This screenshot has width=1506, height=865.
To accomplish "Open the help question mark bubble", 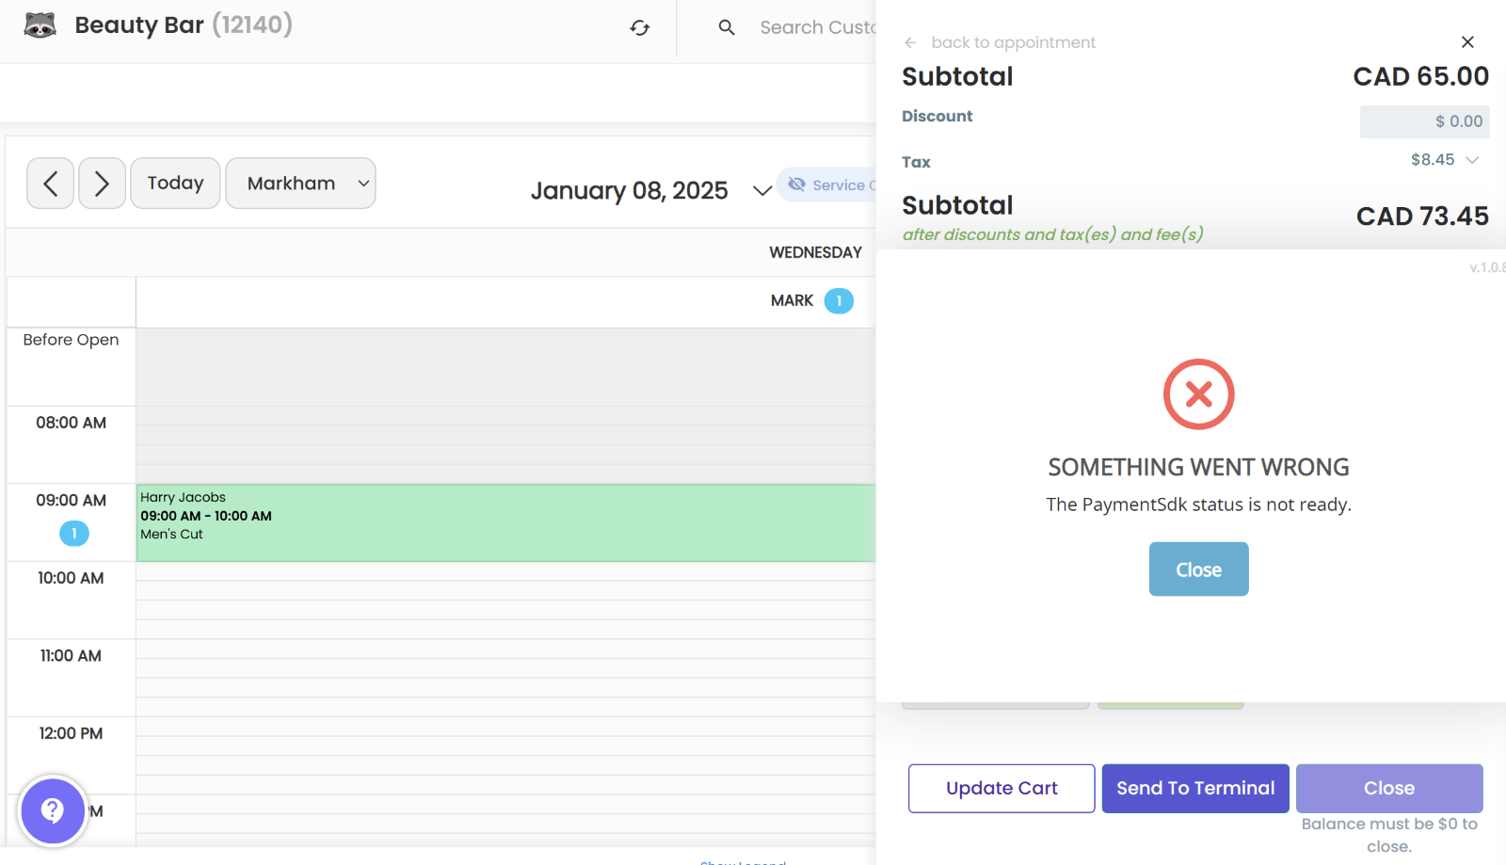I will point(53,810).
